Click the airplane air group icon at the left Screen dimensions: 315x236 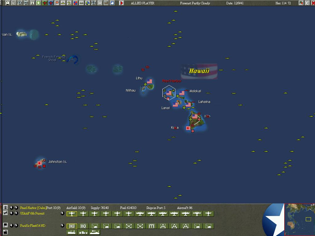(x=6, y=213)
